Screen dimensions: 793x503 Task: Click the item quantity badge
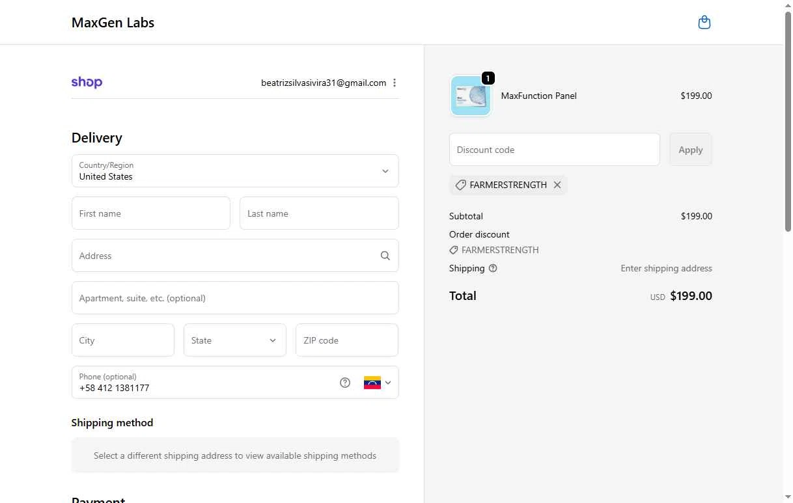(488, 78)
